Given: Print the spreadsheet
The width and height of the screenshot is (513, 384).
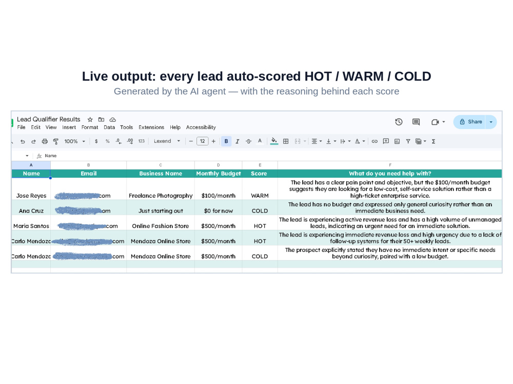Looking at the screenshot, I should (x=45, y=141).
